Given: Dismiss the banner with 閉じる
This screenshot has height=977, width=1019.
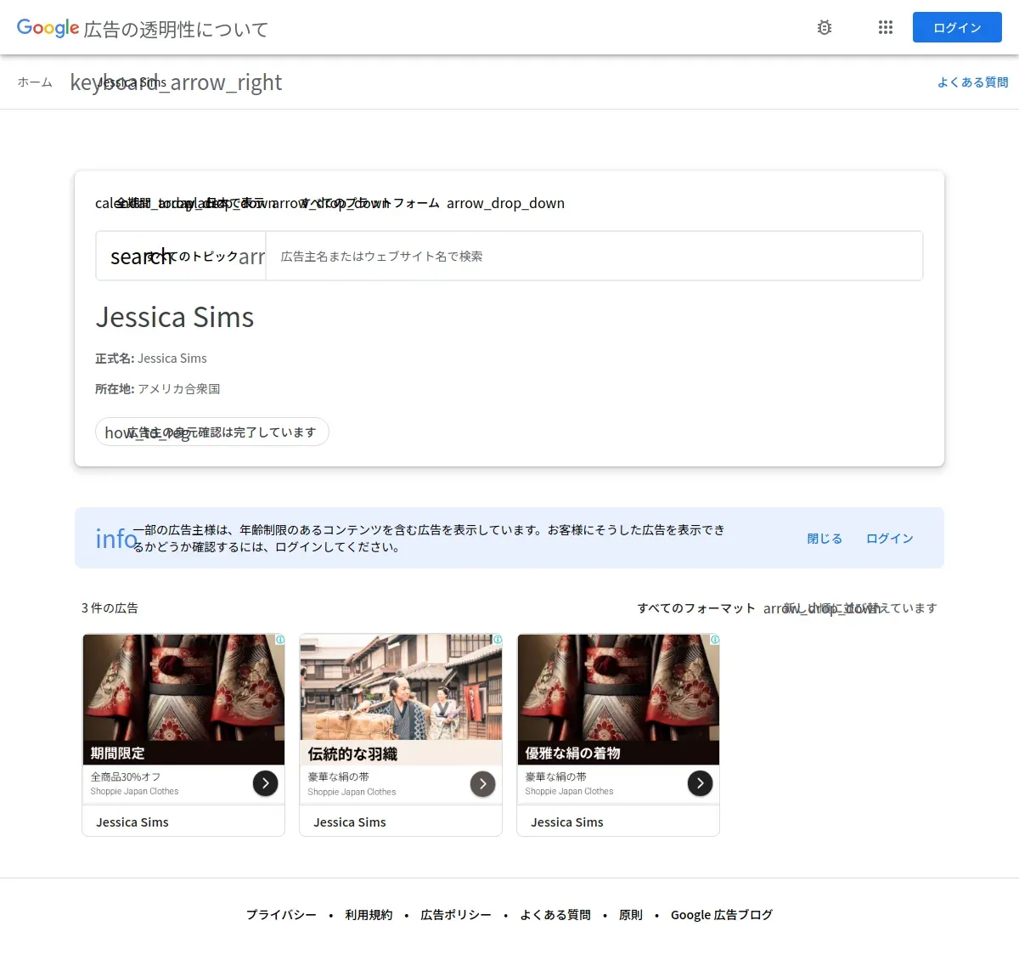Looking at the screenshot, I should 825,539.
